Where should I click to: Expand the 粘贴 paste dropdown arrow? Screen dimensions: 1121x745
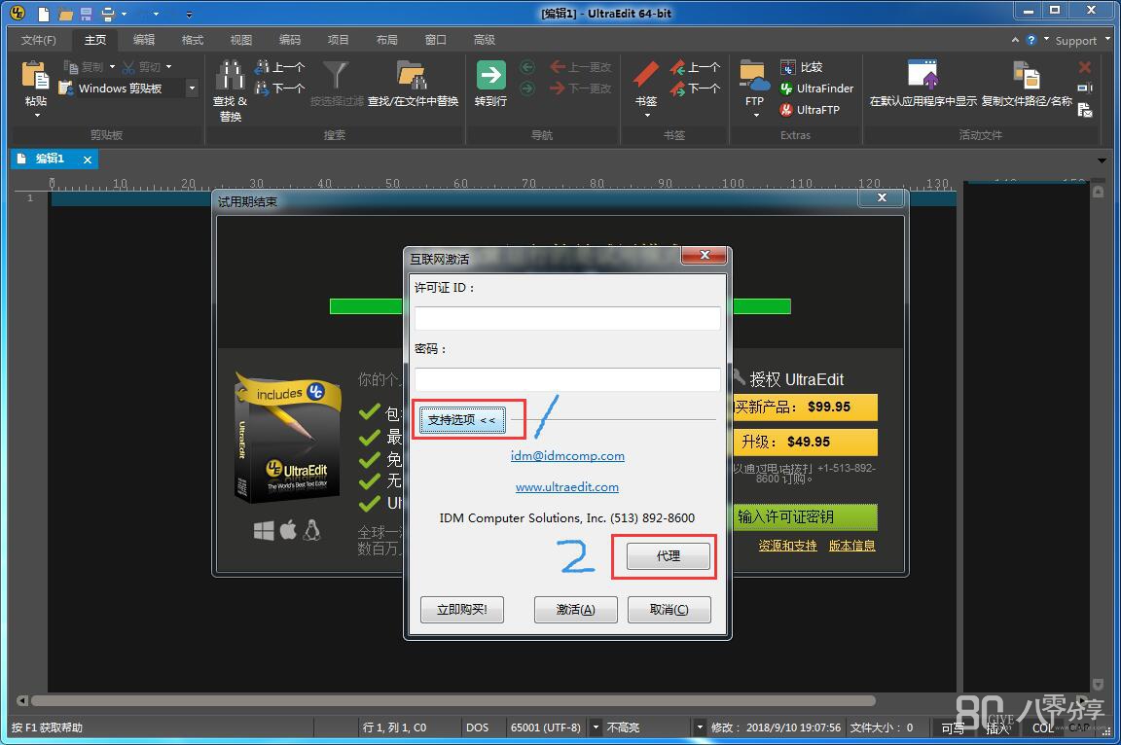coord(36,115)
